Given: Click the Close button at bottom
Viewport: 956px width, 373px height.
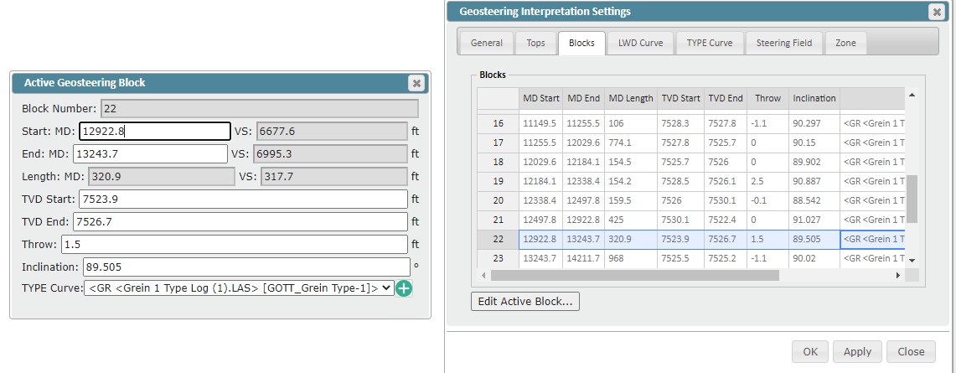Looking at the screenshot, I should 911,352.
